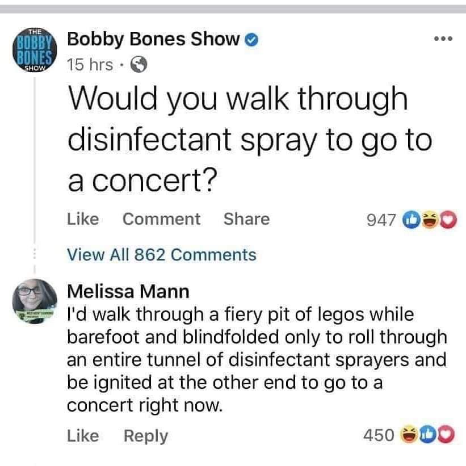Image resolution: width=466 pixels, height=466 pixels.
Task: Expand View All 862 Comments
Action: coord(162,255)
